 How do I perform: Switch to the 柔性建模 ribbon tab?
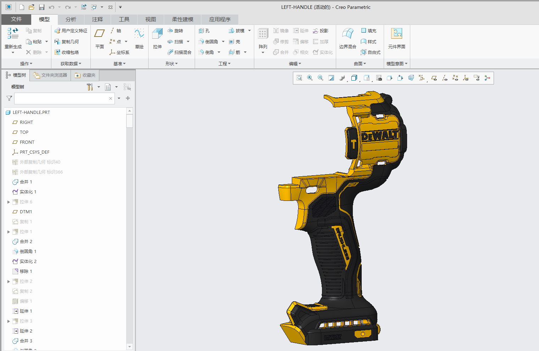(x=182, y=20)
